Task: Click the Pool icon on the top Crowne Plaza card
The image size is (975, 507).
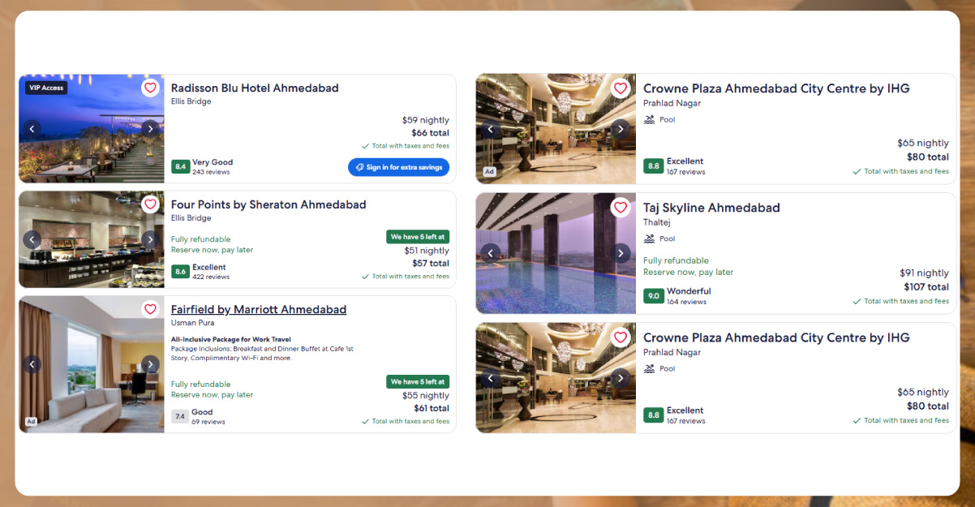Action: pos(650,118)
